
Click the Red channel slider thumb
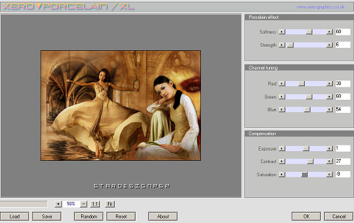(301, 84)
